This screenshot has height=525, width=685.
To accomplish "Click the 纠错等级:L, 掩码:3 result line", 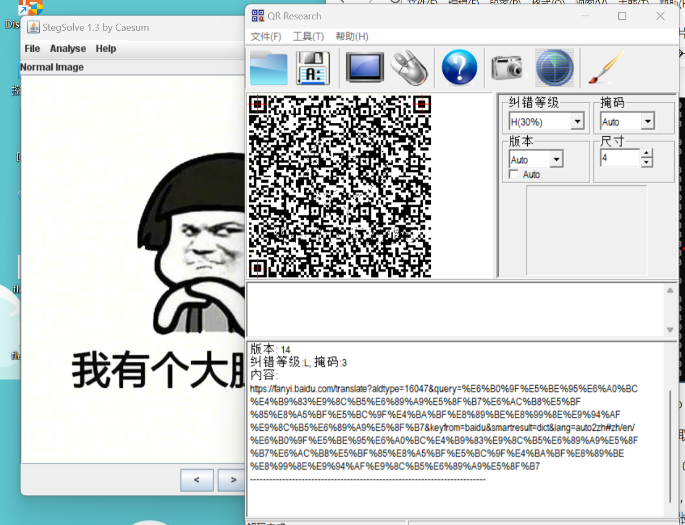I will point(298,362).
